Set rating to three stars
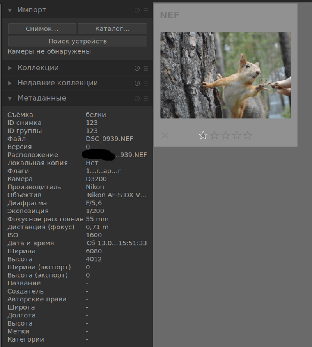This screenshot has height=347, width=312. (x=225, y=135)
